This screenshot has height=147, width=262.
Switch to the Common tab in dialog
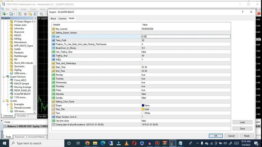[62, 18]
